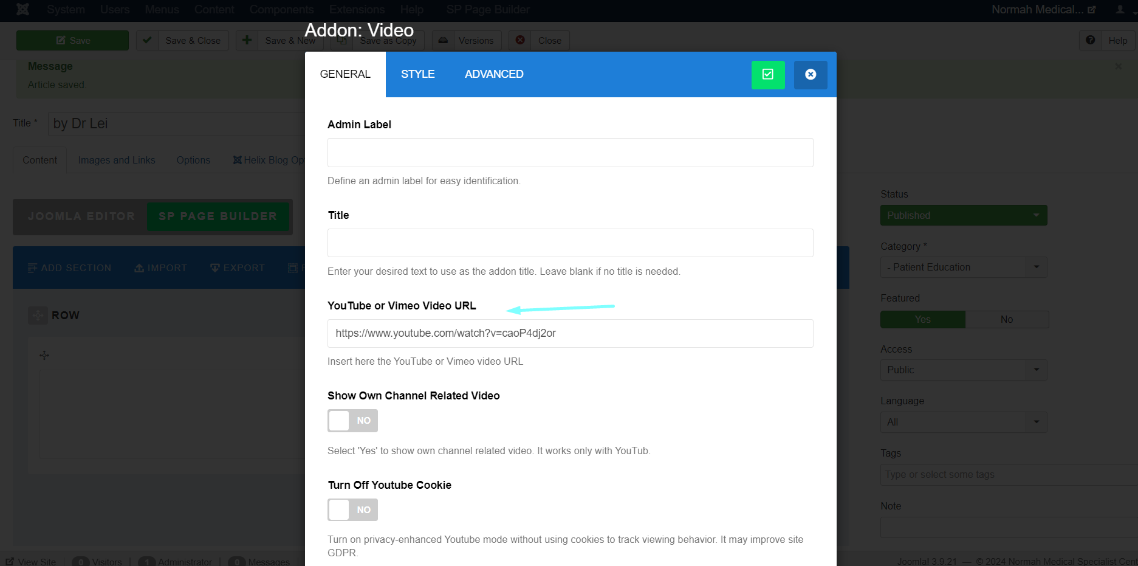Screen dimensions: 1138x566
Task: Set Featured to Yes
Action: click(x=923, y=320)
